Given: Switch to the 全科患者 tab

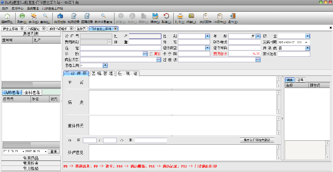Looking at the screenshot, I should click(x=33, y=93).
